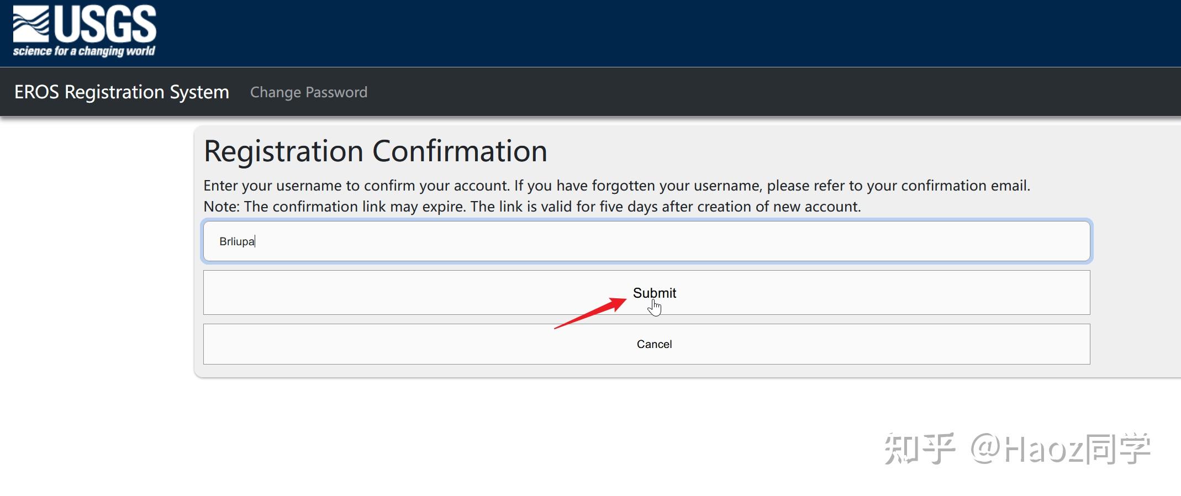Screen dimensions: 1181x496
Task: Click the word 'Brliupa' in the username field
Action: point(236,241)
